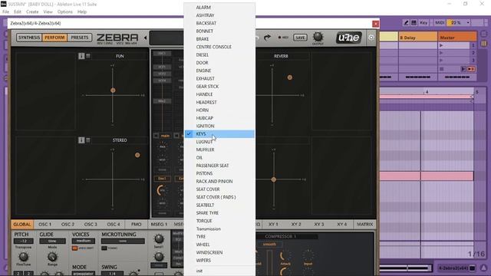The height and width of the screenshot is (276, 491).
Task: Toggle checkbox beside main in Zebra grid
Action: pos(156,136)
